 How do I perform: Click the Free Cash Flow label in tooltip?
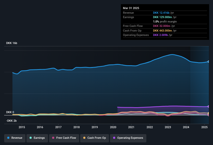[133, 26]
